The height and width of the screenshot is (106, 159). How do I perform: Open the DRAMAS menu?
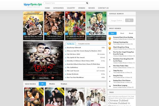click(82, 8)
